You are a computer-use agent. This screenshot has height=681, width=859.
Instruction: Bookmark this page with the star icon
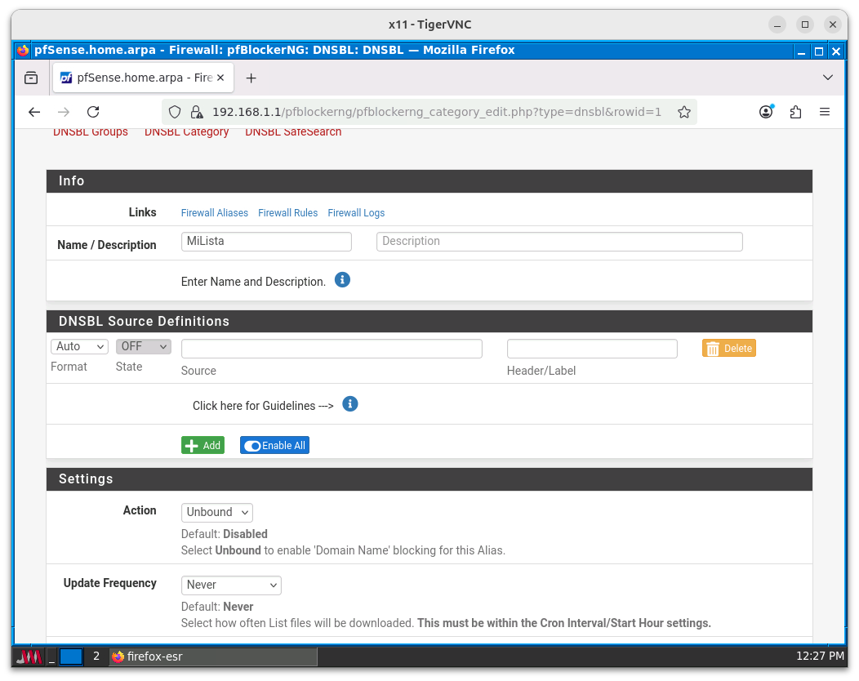683,113
